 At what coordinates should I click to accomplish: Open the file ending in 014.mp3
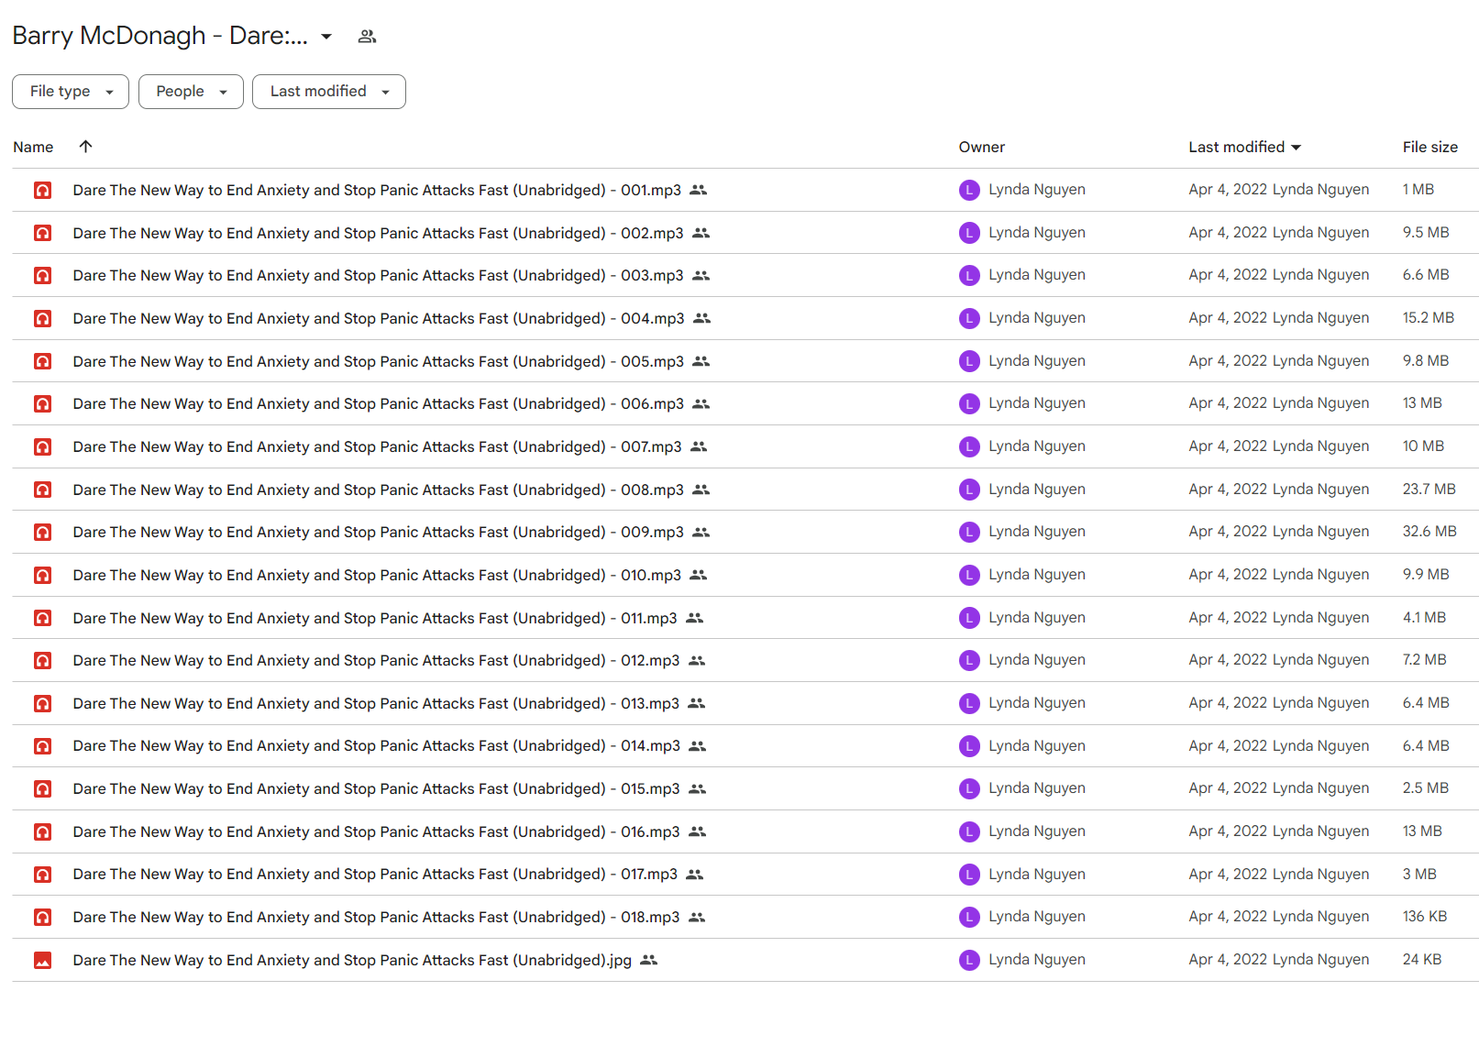[377, 746]
